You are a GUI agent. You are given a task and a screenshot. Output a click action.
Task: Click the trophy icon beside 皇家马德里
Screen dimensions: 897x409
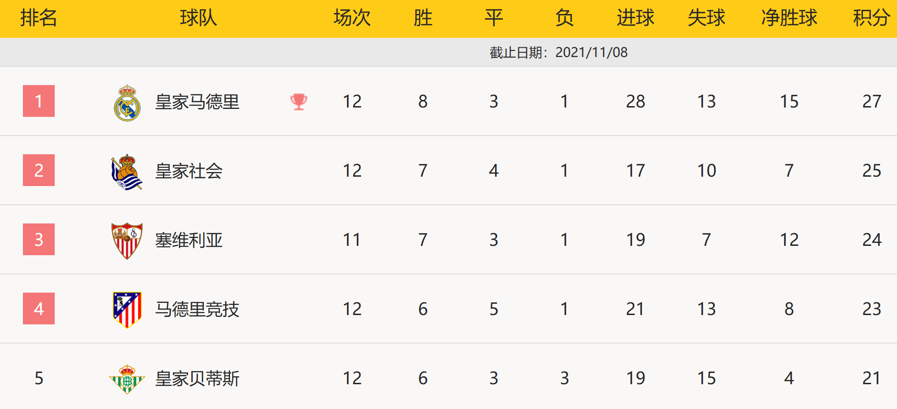click(x=299, y=101)
